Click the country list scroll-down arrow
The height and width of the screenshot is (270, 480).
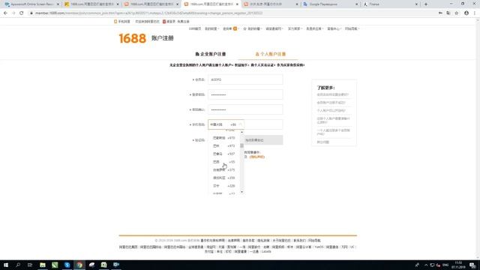coord(241,192)
